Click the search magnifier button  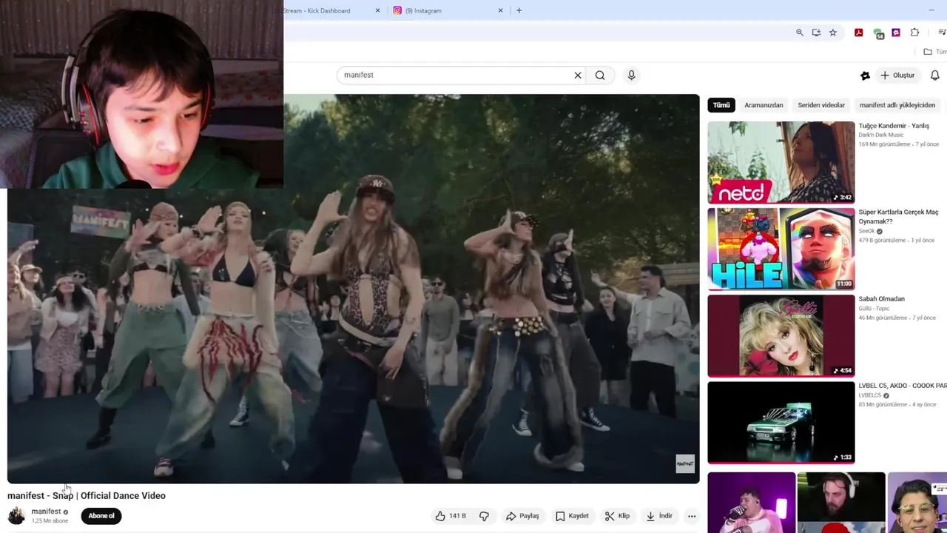click(600, 75)
